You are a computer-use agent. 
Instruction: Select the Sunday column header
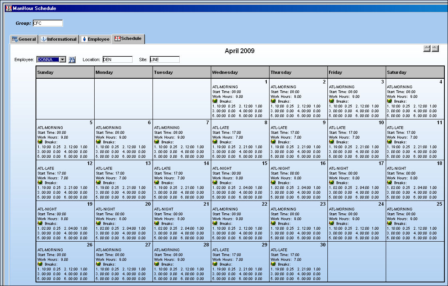[65, 72]
